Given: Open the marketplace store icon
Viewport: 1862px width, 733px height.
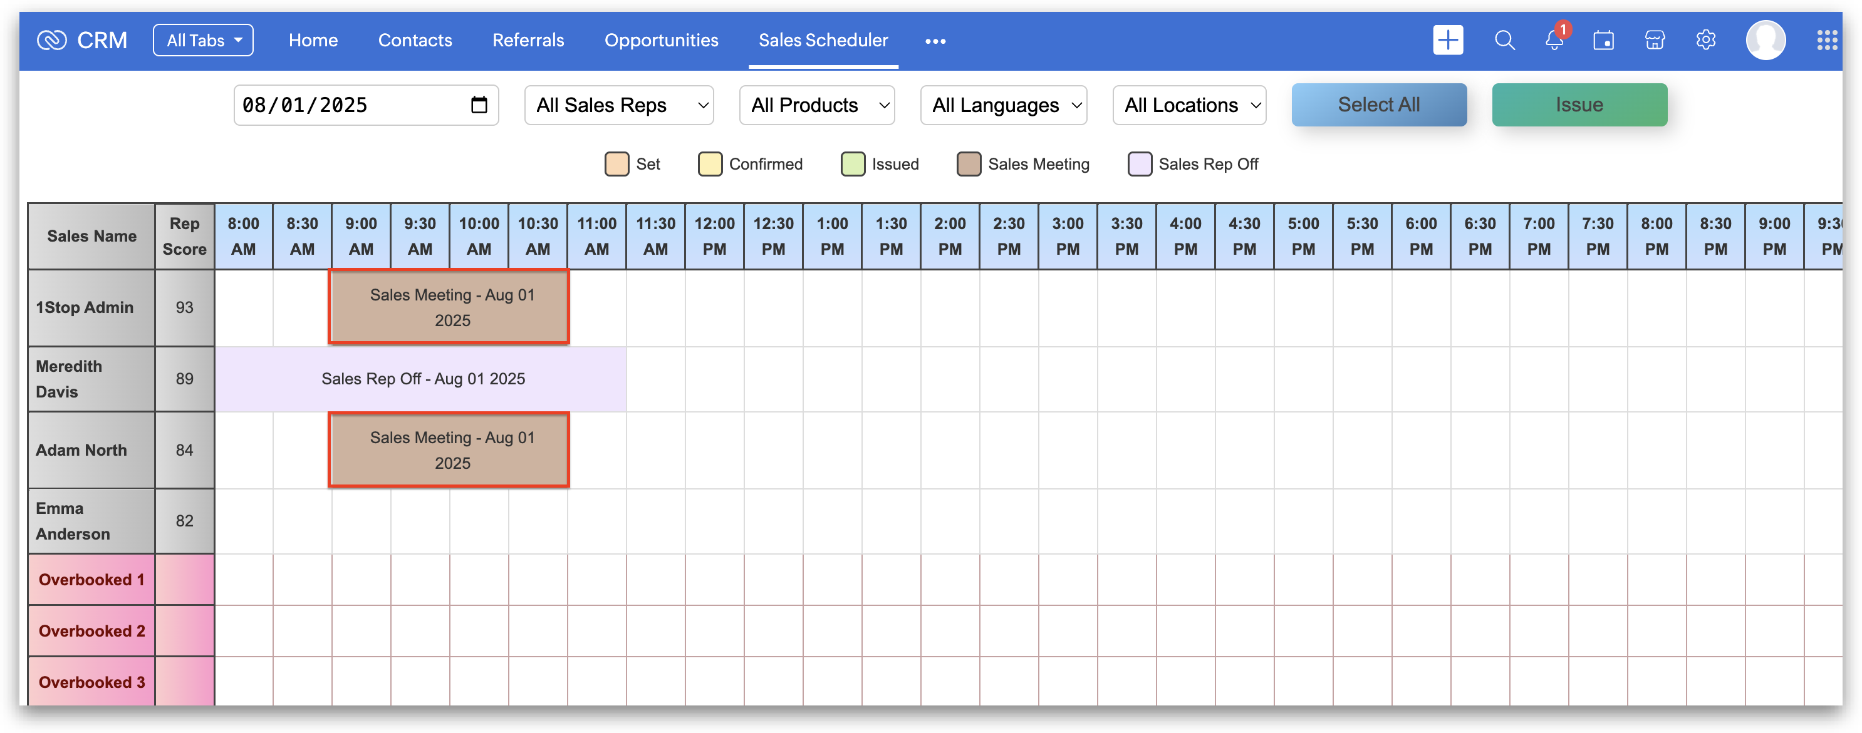Looking at the screenshot, I should (1655, 41).
